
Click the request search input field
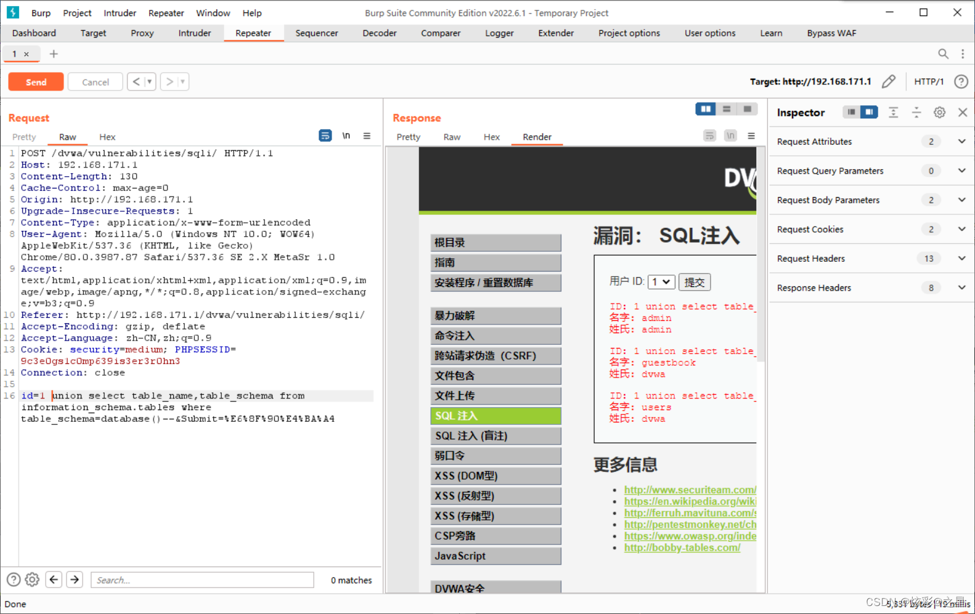coord(202,580)
